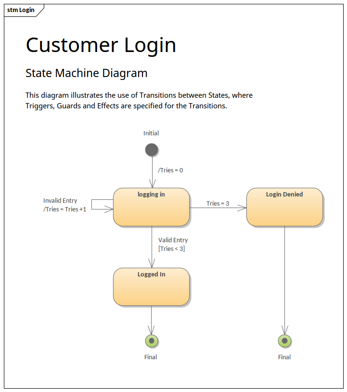This screenshot has height=392, width=347.
Task: Click the '[Tries < 3]' guard label
Action: pyautogui.click(x=171, y=249)
